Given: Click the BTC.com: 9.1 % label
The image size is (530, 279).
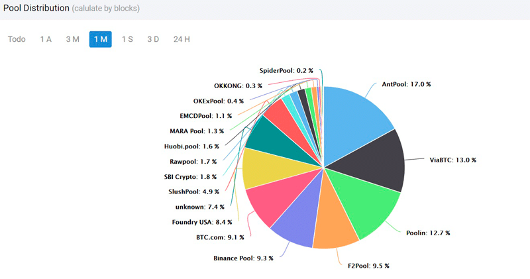Looking at the screenshot, I should coord(220,237).
